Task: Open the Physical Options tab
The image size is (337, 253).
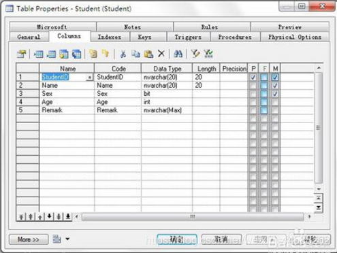Action: (295, 37)
